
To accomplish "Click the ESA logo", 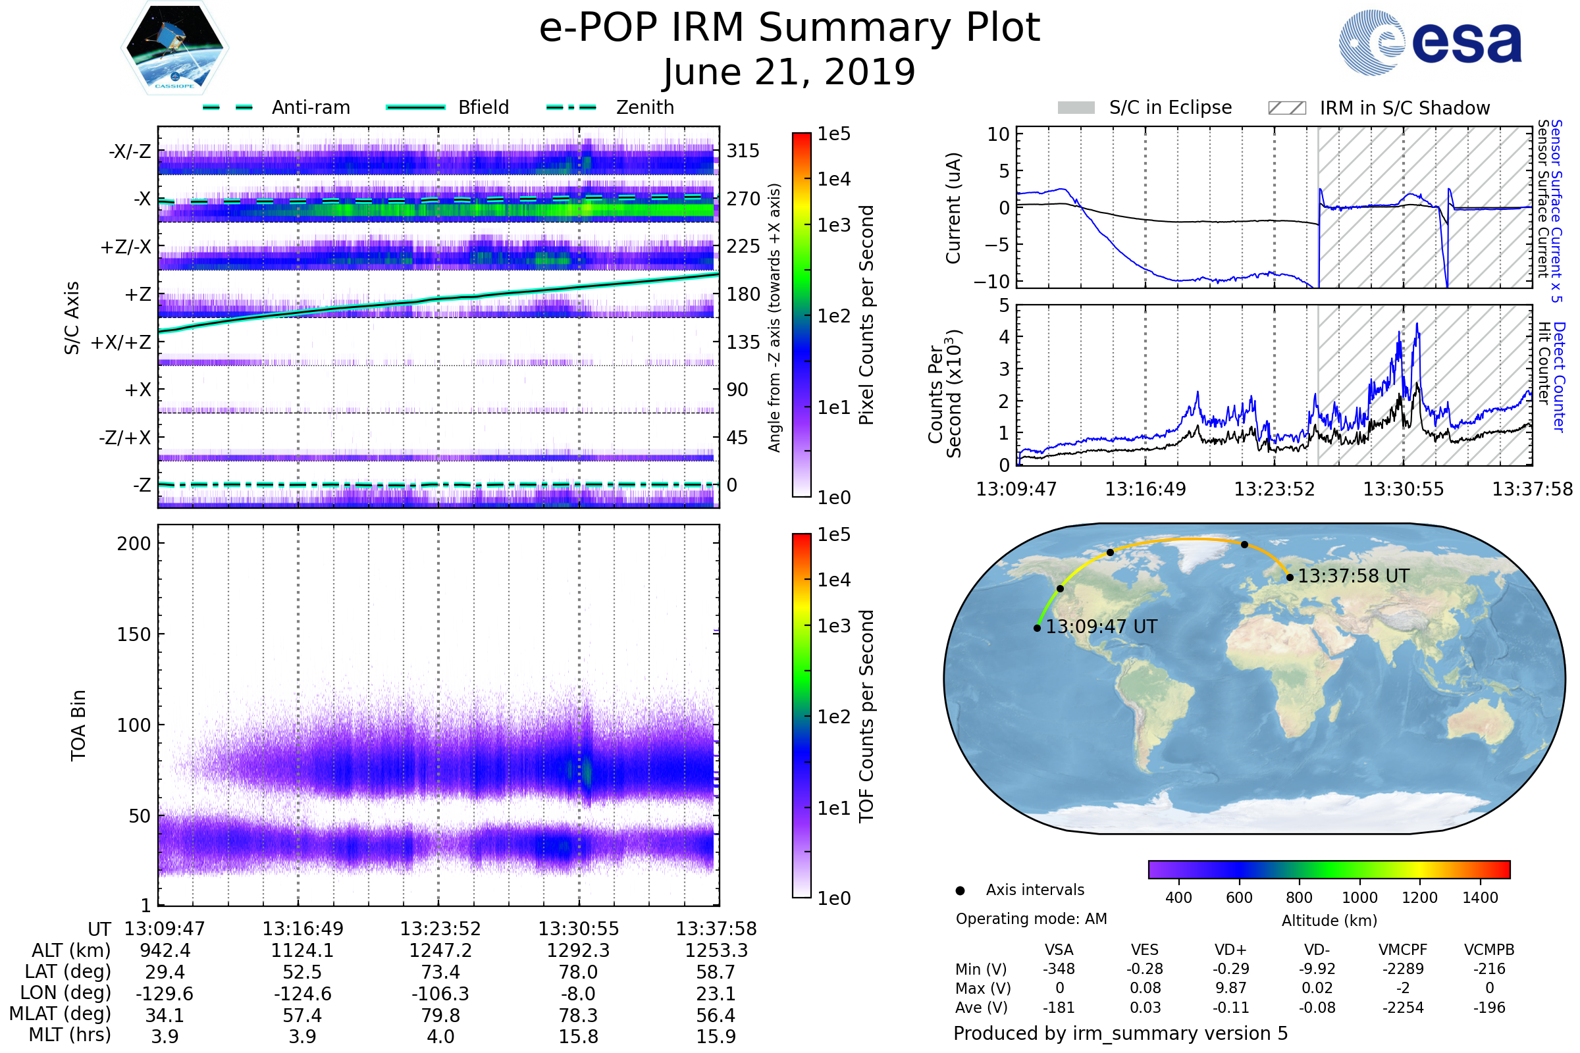I will click(x=1431, y=43).
